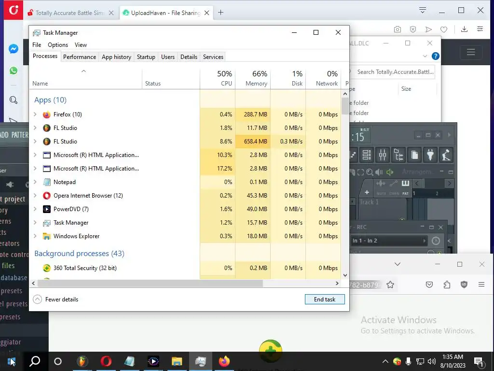Click Task Manager's vertical scroll down arrow

point(345,275)
